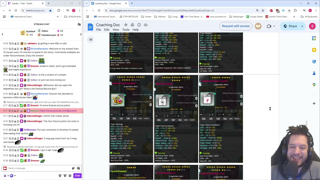Open the Edit menu
Image resolution: width=320 pixels, height=180 pixels.
107,30
